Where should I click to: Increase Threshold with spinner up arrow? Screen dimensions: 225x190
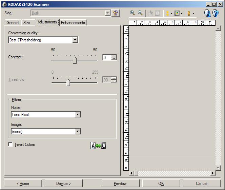click(x=114, y=78)
